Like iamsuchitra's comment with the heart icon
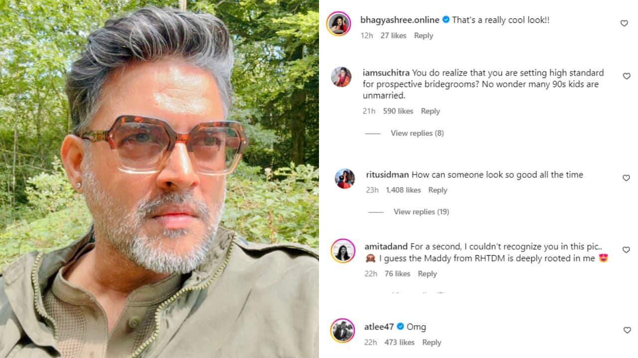 coord(627,76)
